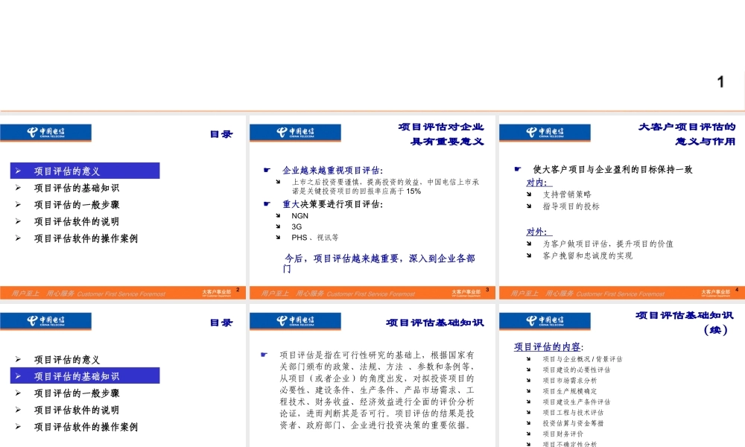Image resolution: width=745 pixels, height=447 pixels.
Task: Click the 大客户项目评估的意义与作用 slide title
Action: point(687,134)
